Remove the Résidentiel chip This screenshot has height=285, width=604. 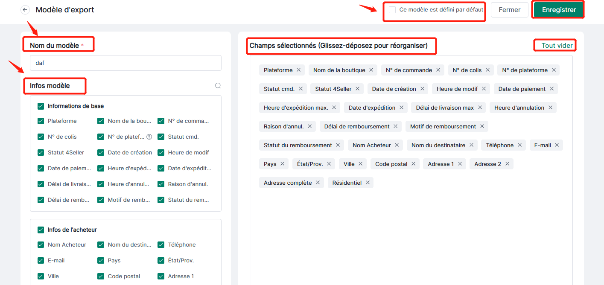coord(368,183)
